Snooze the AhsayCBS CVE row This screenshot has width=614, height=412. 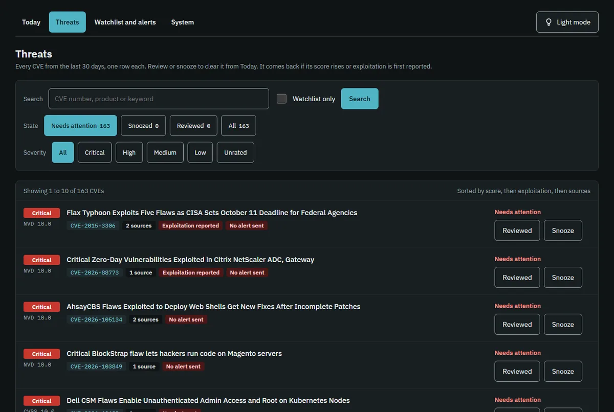[x=563, y=325]
